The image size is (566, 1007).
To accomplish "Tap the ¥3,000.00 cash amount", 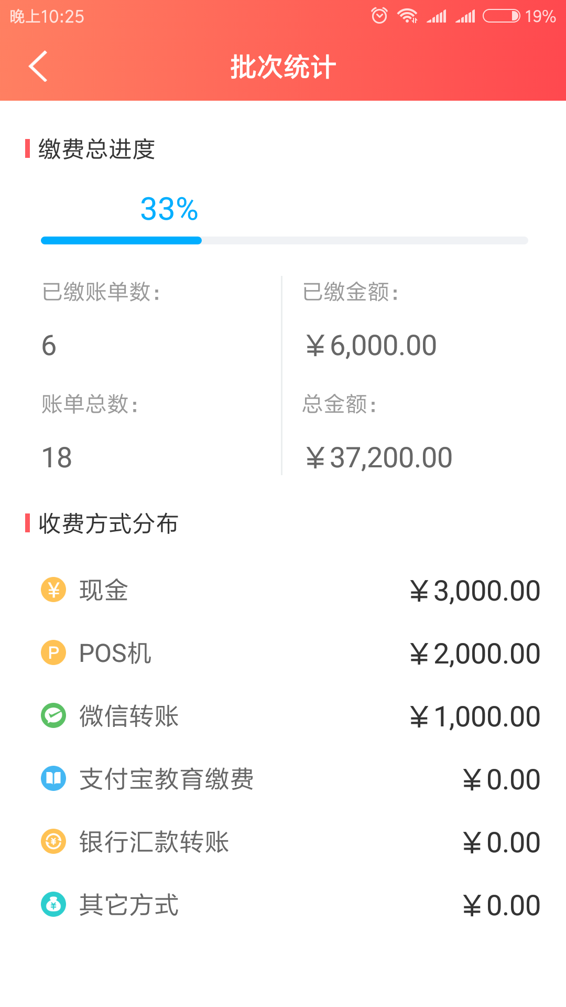I will tap(475, 591).
